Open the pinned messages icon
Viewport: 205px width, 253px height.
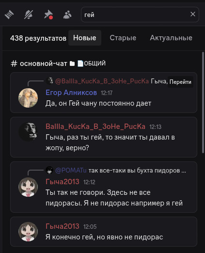pyautogui.click(x=48, y=15)
